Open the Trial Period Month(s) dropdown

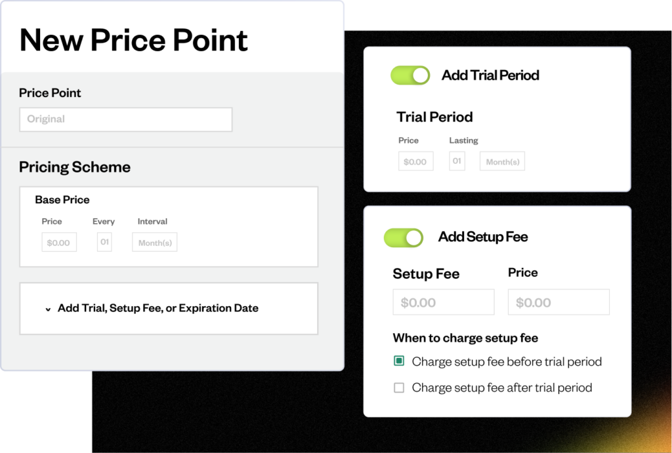coord(502,161)
